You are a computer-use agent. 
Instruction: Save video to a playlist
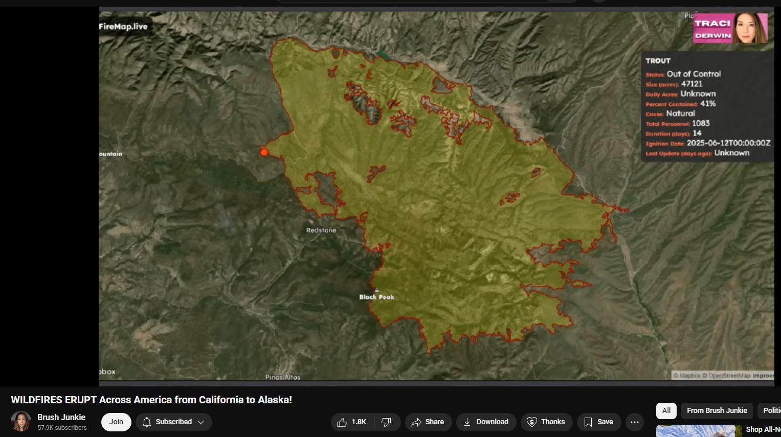[x=598, y=422]
